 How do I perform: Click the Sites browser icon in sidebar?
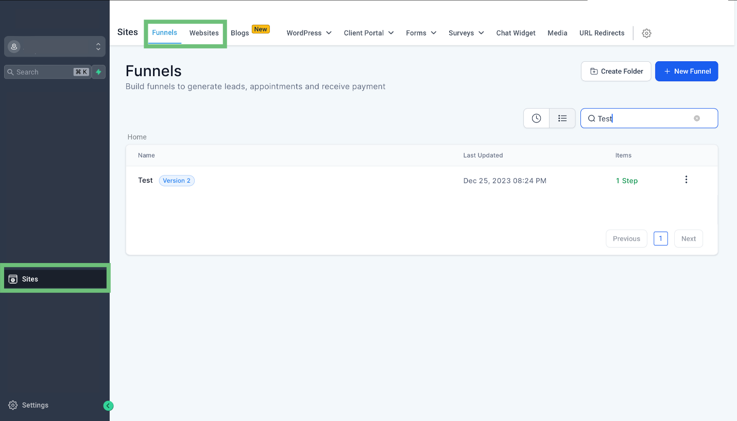[x=13, y=279]
